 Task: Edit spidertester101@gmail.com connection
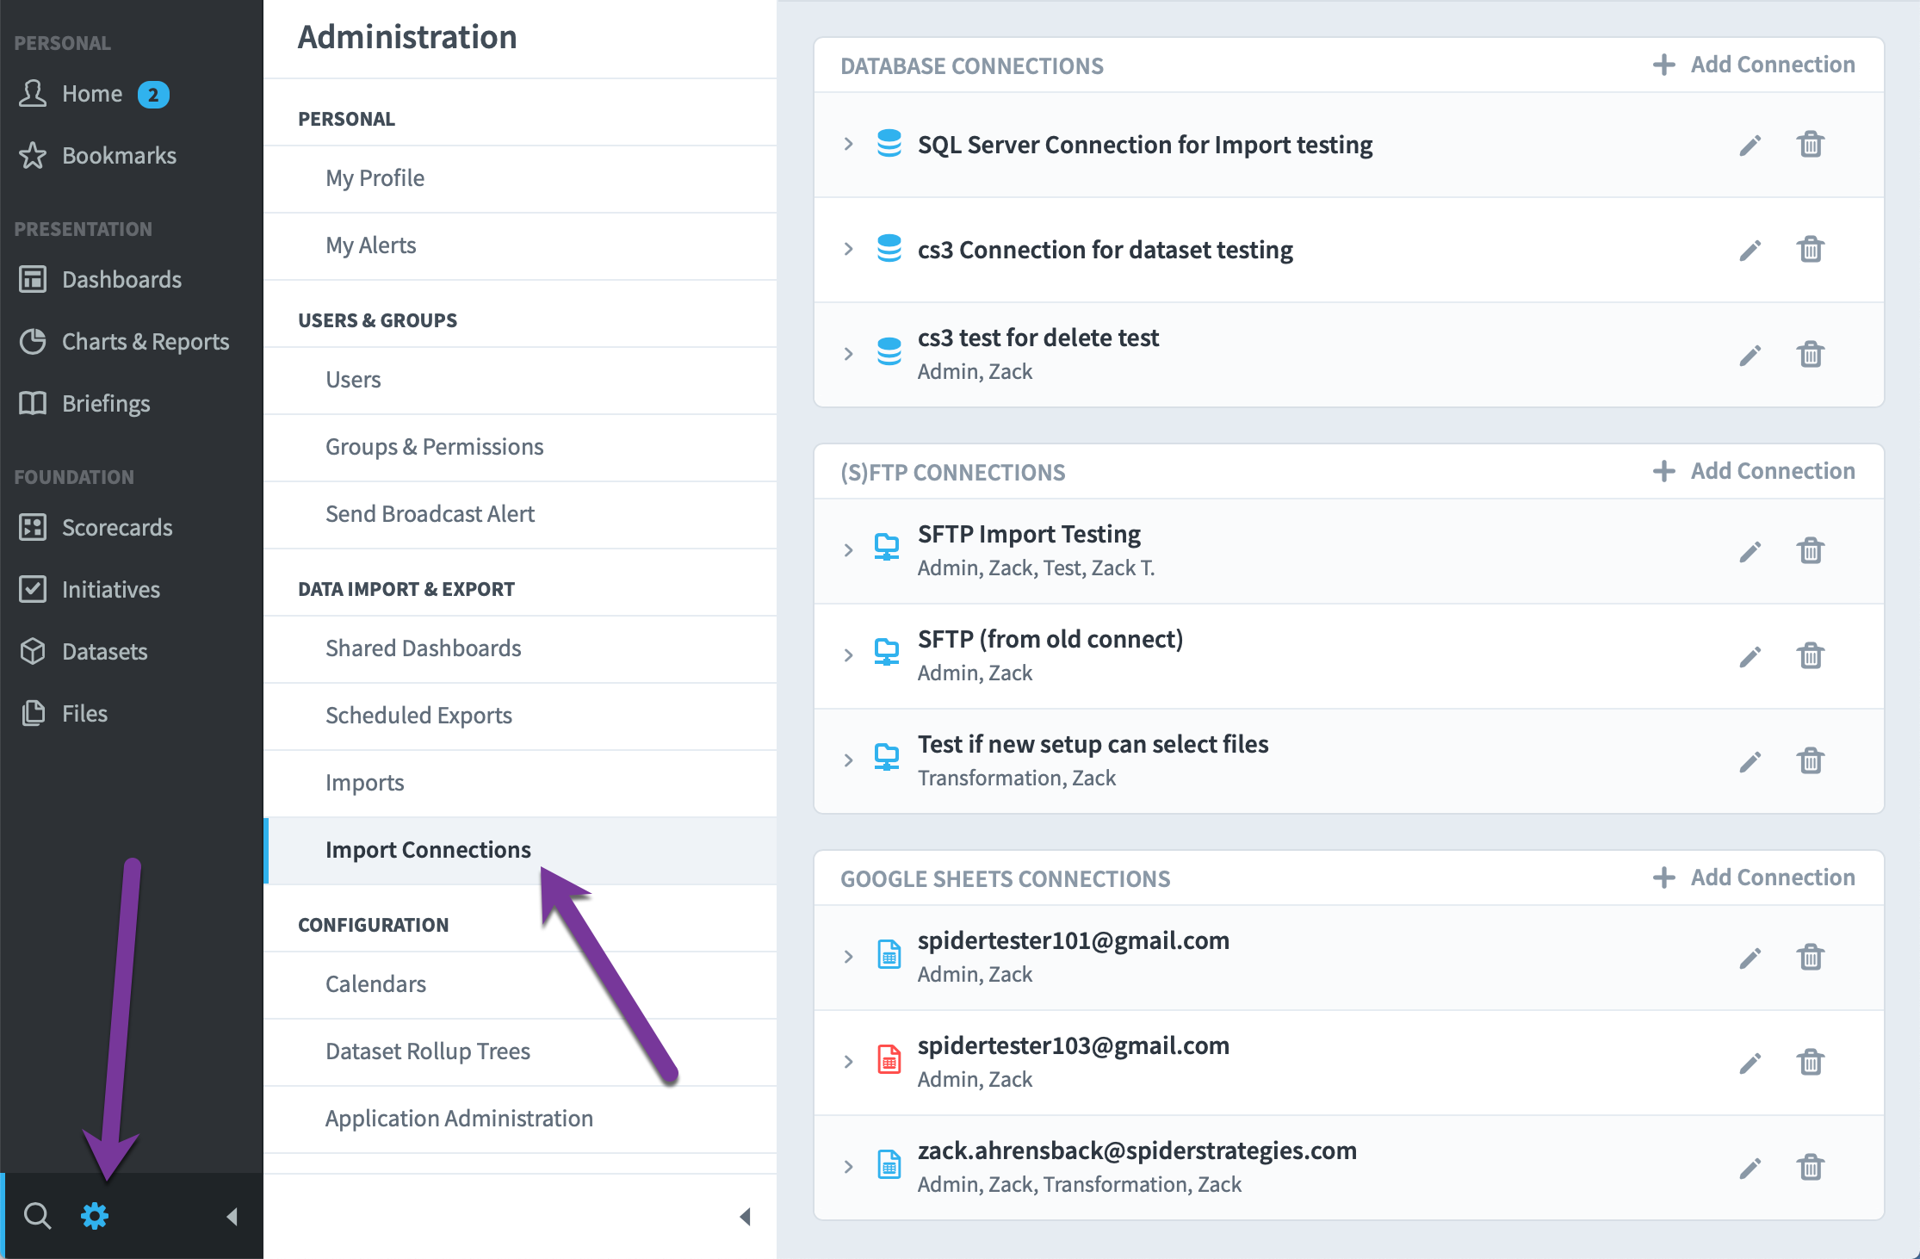(1750, 958)
